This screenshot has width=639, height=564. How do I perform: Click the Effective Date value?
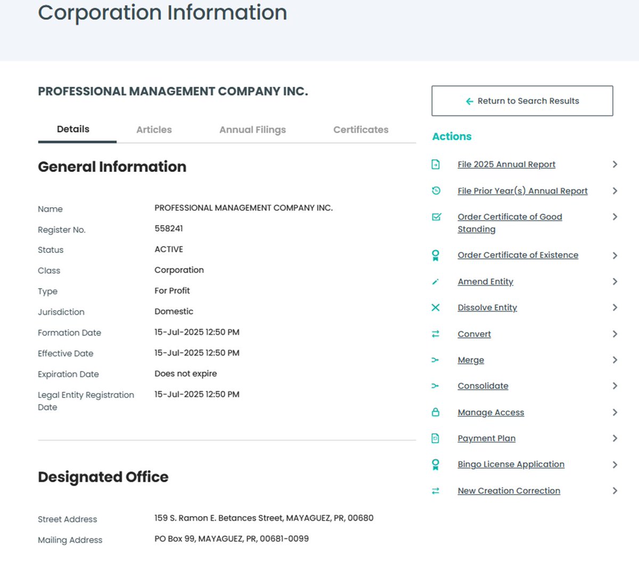pos(197,353)
